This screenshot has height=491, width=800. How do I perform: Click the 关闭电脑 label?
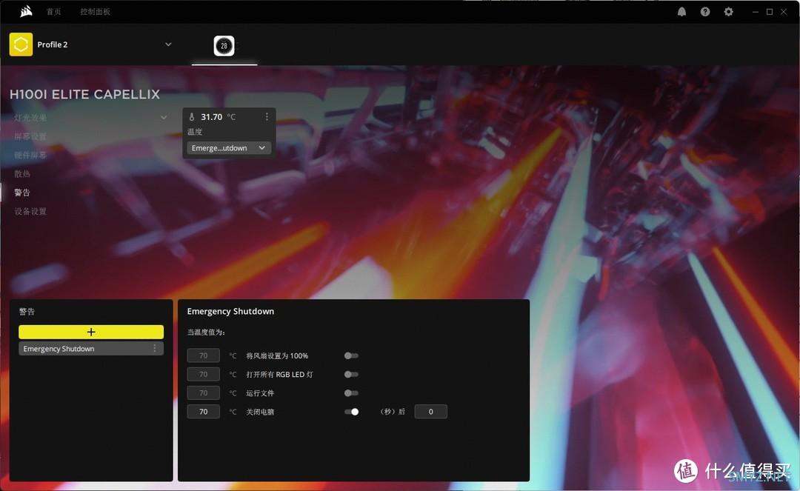[260, 412]
